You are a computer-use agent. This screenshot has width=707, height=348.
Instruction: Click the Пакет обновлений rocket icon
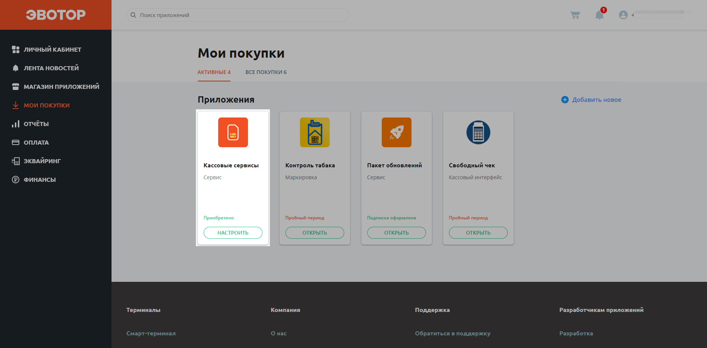(397, 132)
